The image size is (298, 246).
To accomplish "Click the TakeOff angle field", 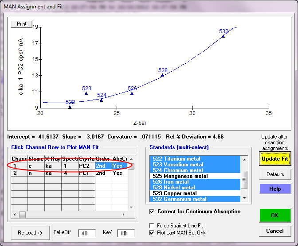I will tap(87, 233).
